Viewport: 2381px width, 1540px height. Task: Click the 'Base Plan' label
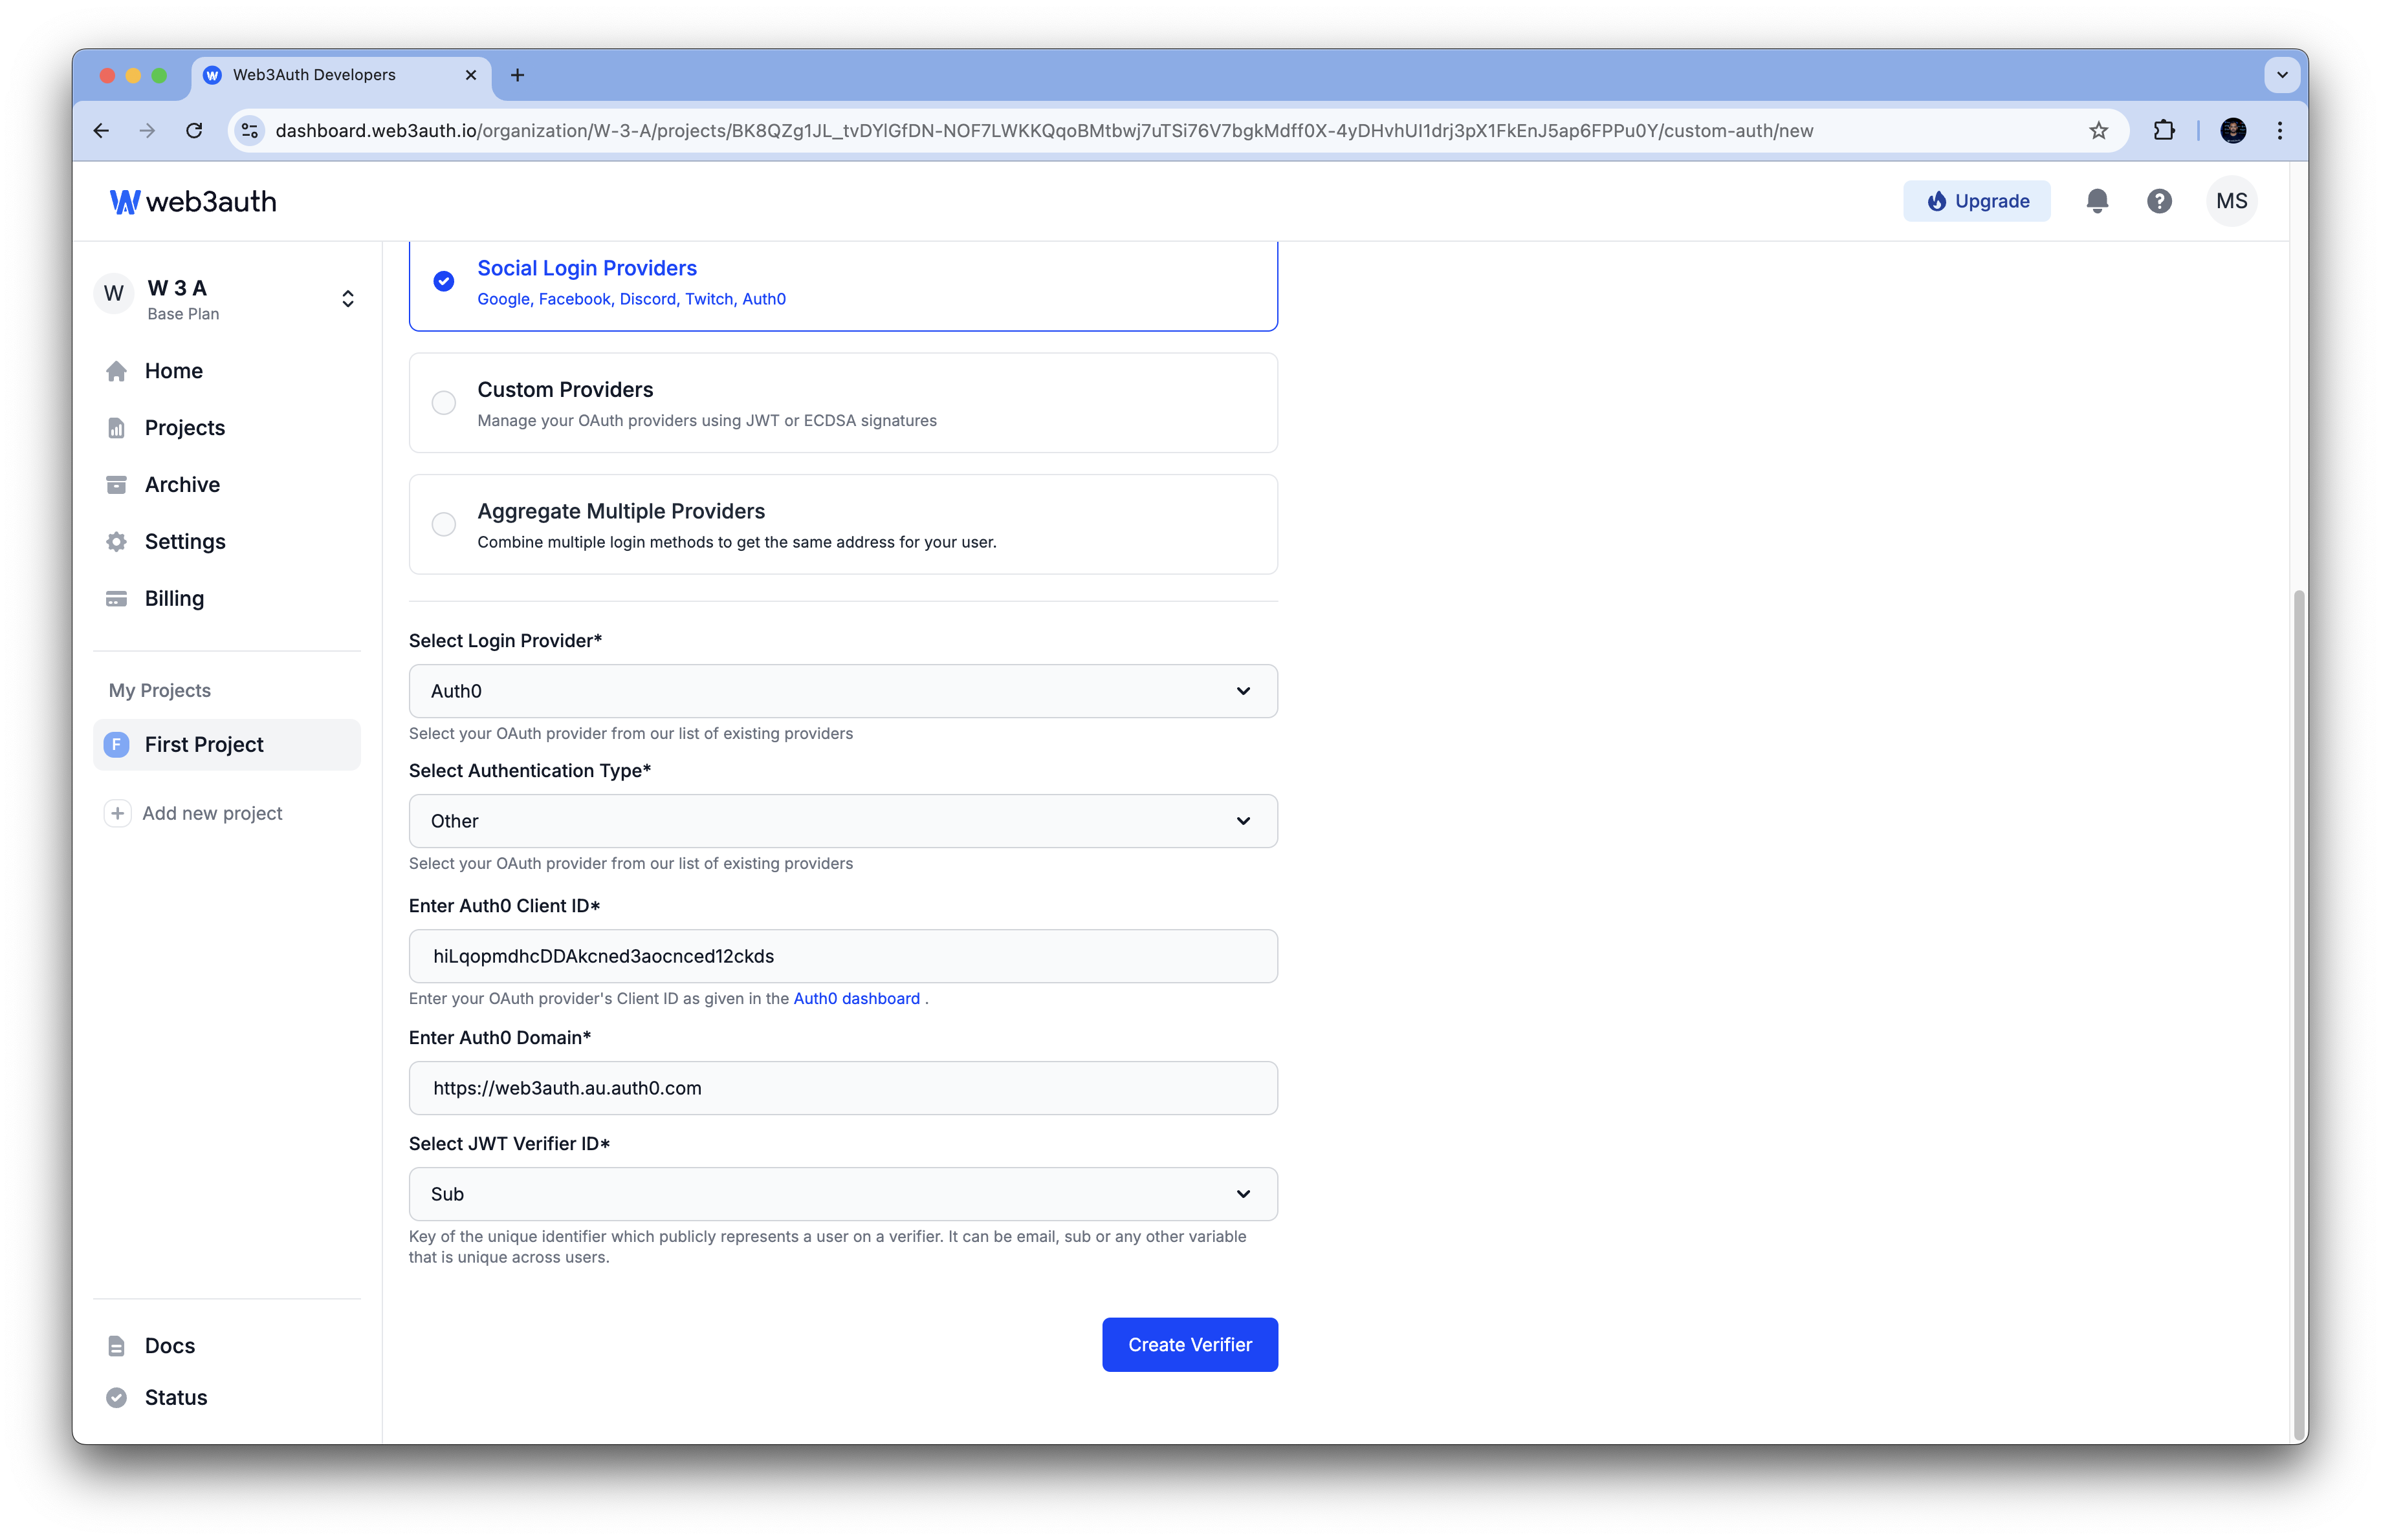point(183,314)
